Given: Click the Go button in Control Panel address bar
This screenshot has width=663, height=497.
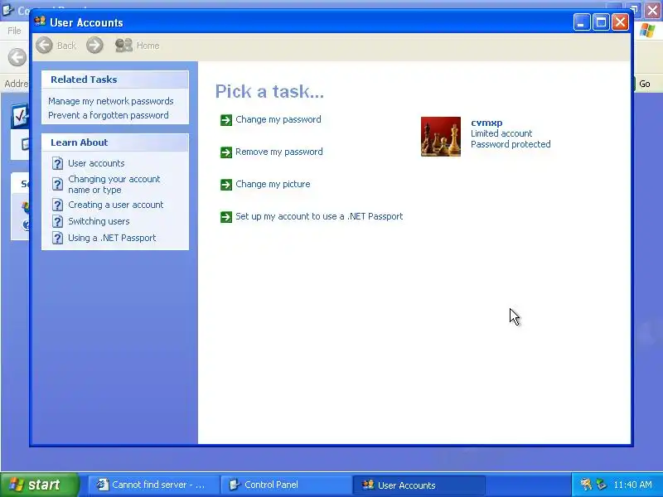Looking at the screenshot, I should point(645,84).
